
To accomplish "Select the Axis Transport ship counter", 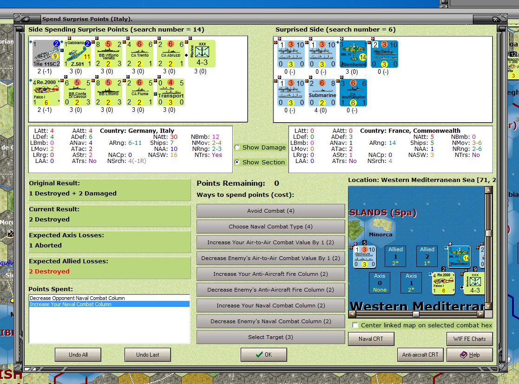I will click(x=171, y=92).
